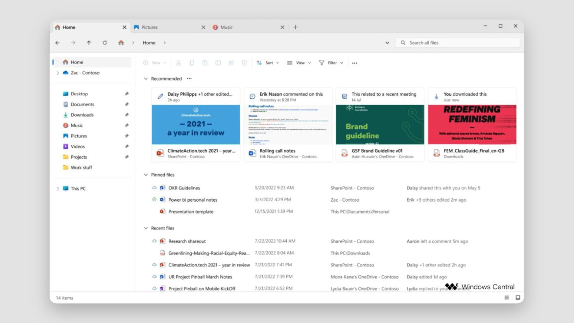Click the Cut scissors icon in toolbar
Image resolution: width=574 pixels, height=323 pixels.
click(178, 63)
